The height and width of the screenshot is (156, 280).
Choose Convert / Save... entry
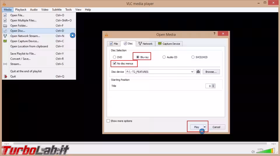pyautogui.click(x=38, y=59)
